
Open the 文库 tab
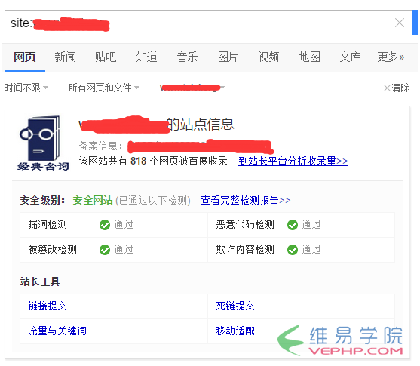click(x=350, y=57)
